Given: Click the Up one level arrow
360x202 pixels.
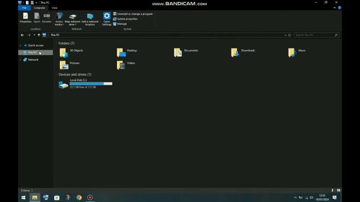Looking at the screenshot, I should (x=39, y=35).
